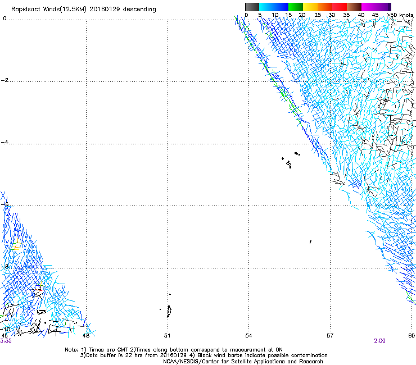416x365 pixels.
Task: Click the magenta 40-45 knots legend swatch
Action: pos(369,7)
